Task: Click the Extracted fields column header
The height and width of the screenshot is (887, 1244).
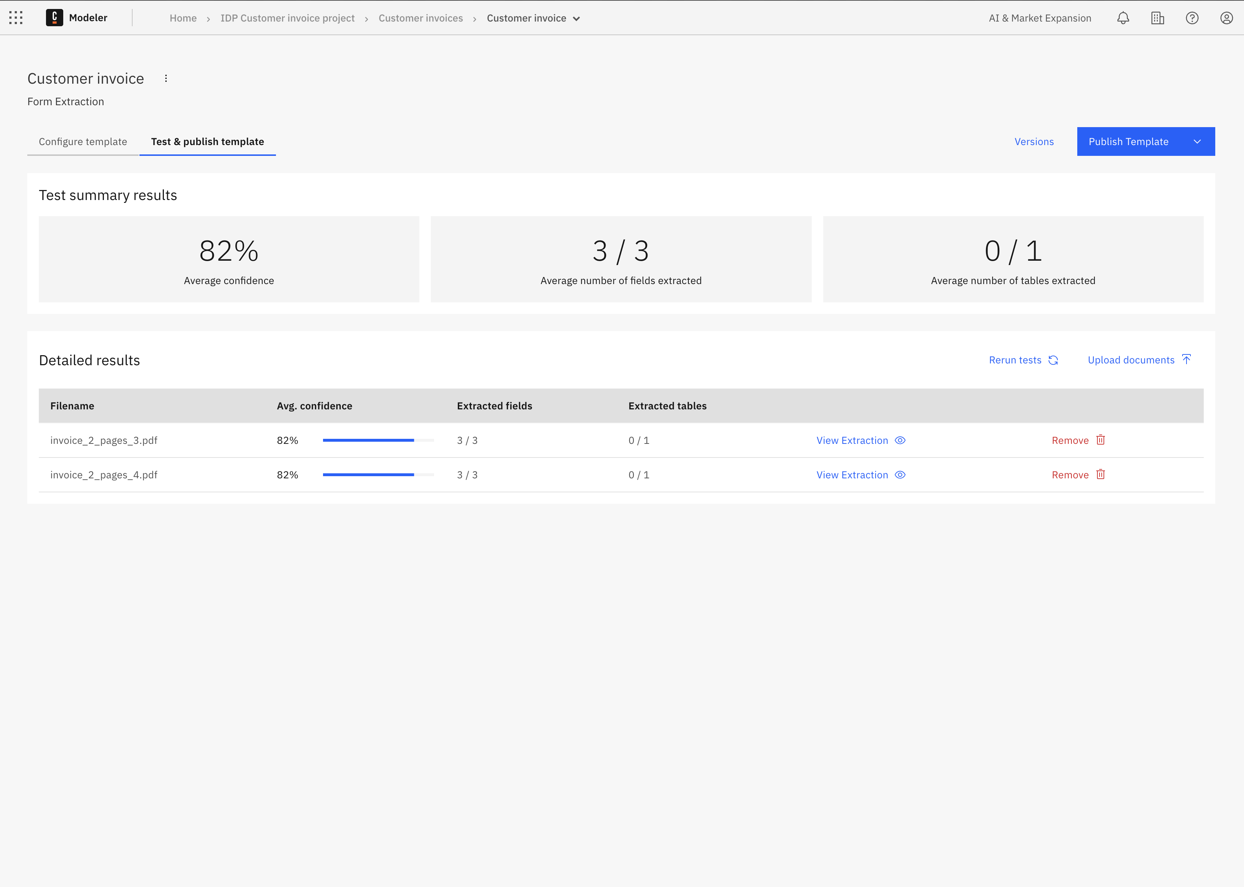Action: point(495,406)
